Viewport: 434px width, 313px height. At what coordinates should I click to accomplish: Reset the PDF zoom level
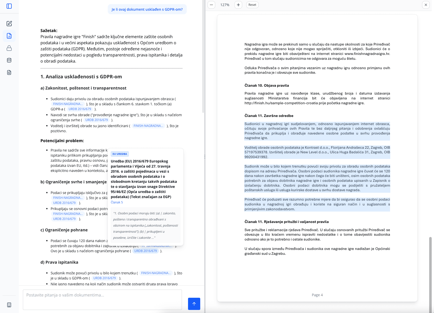[x=252, y=5]
